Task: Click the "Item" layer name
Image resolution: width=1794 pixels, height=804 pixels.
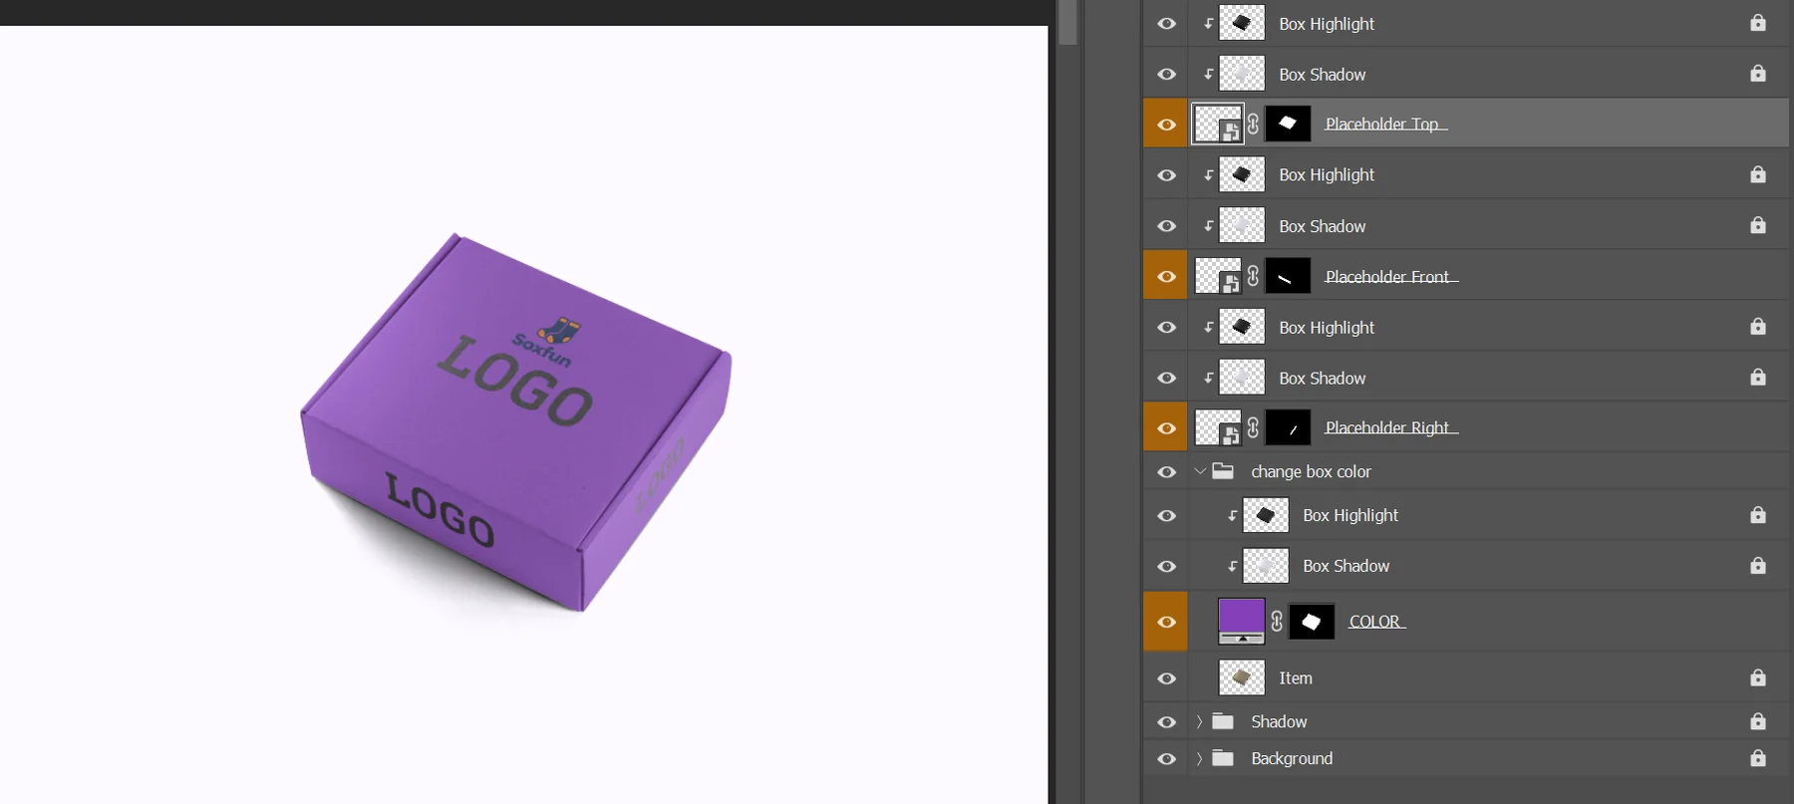Action: (x=1296, y=677)
